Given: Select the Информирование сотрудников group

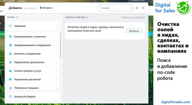Looking at the screenshot, I should (33, 45).
